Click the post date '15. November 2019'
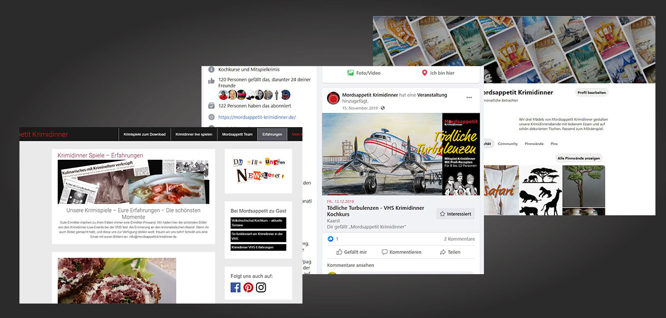Image resolution: width=666 pixels, height=318 pixels. (x=360, y=108)
